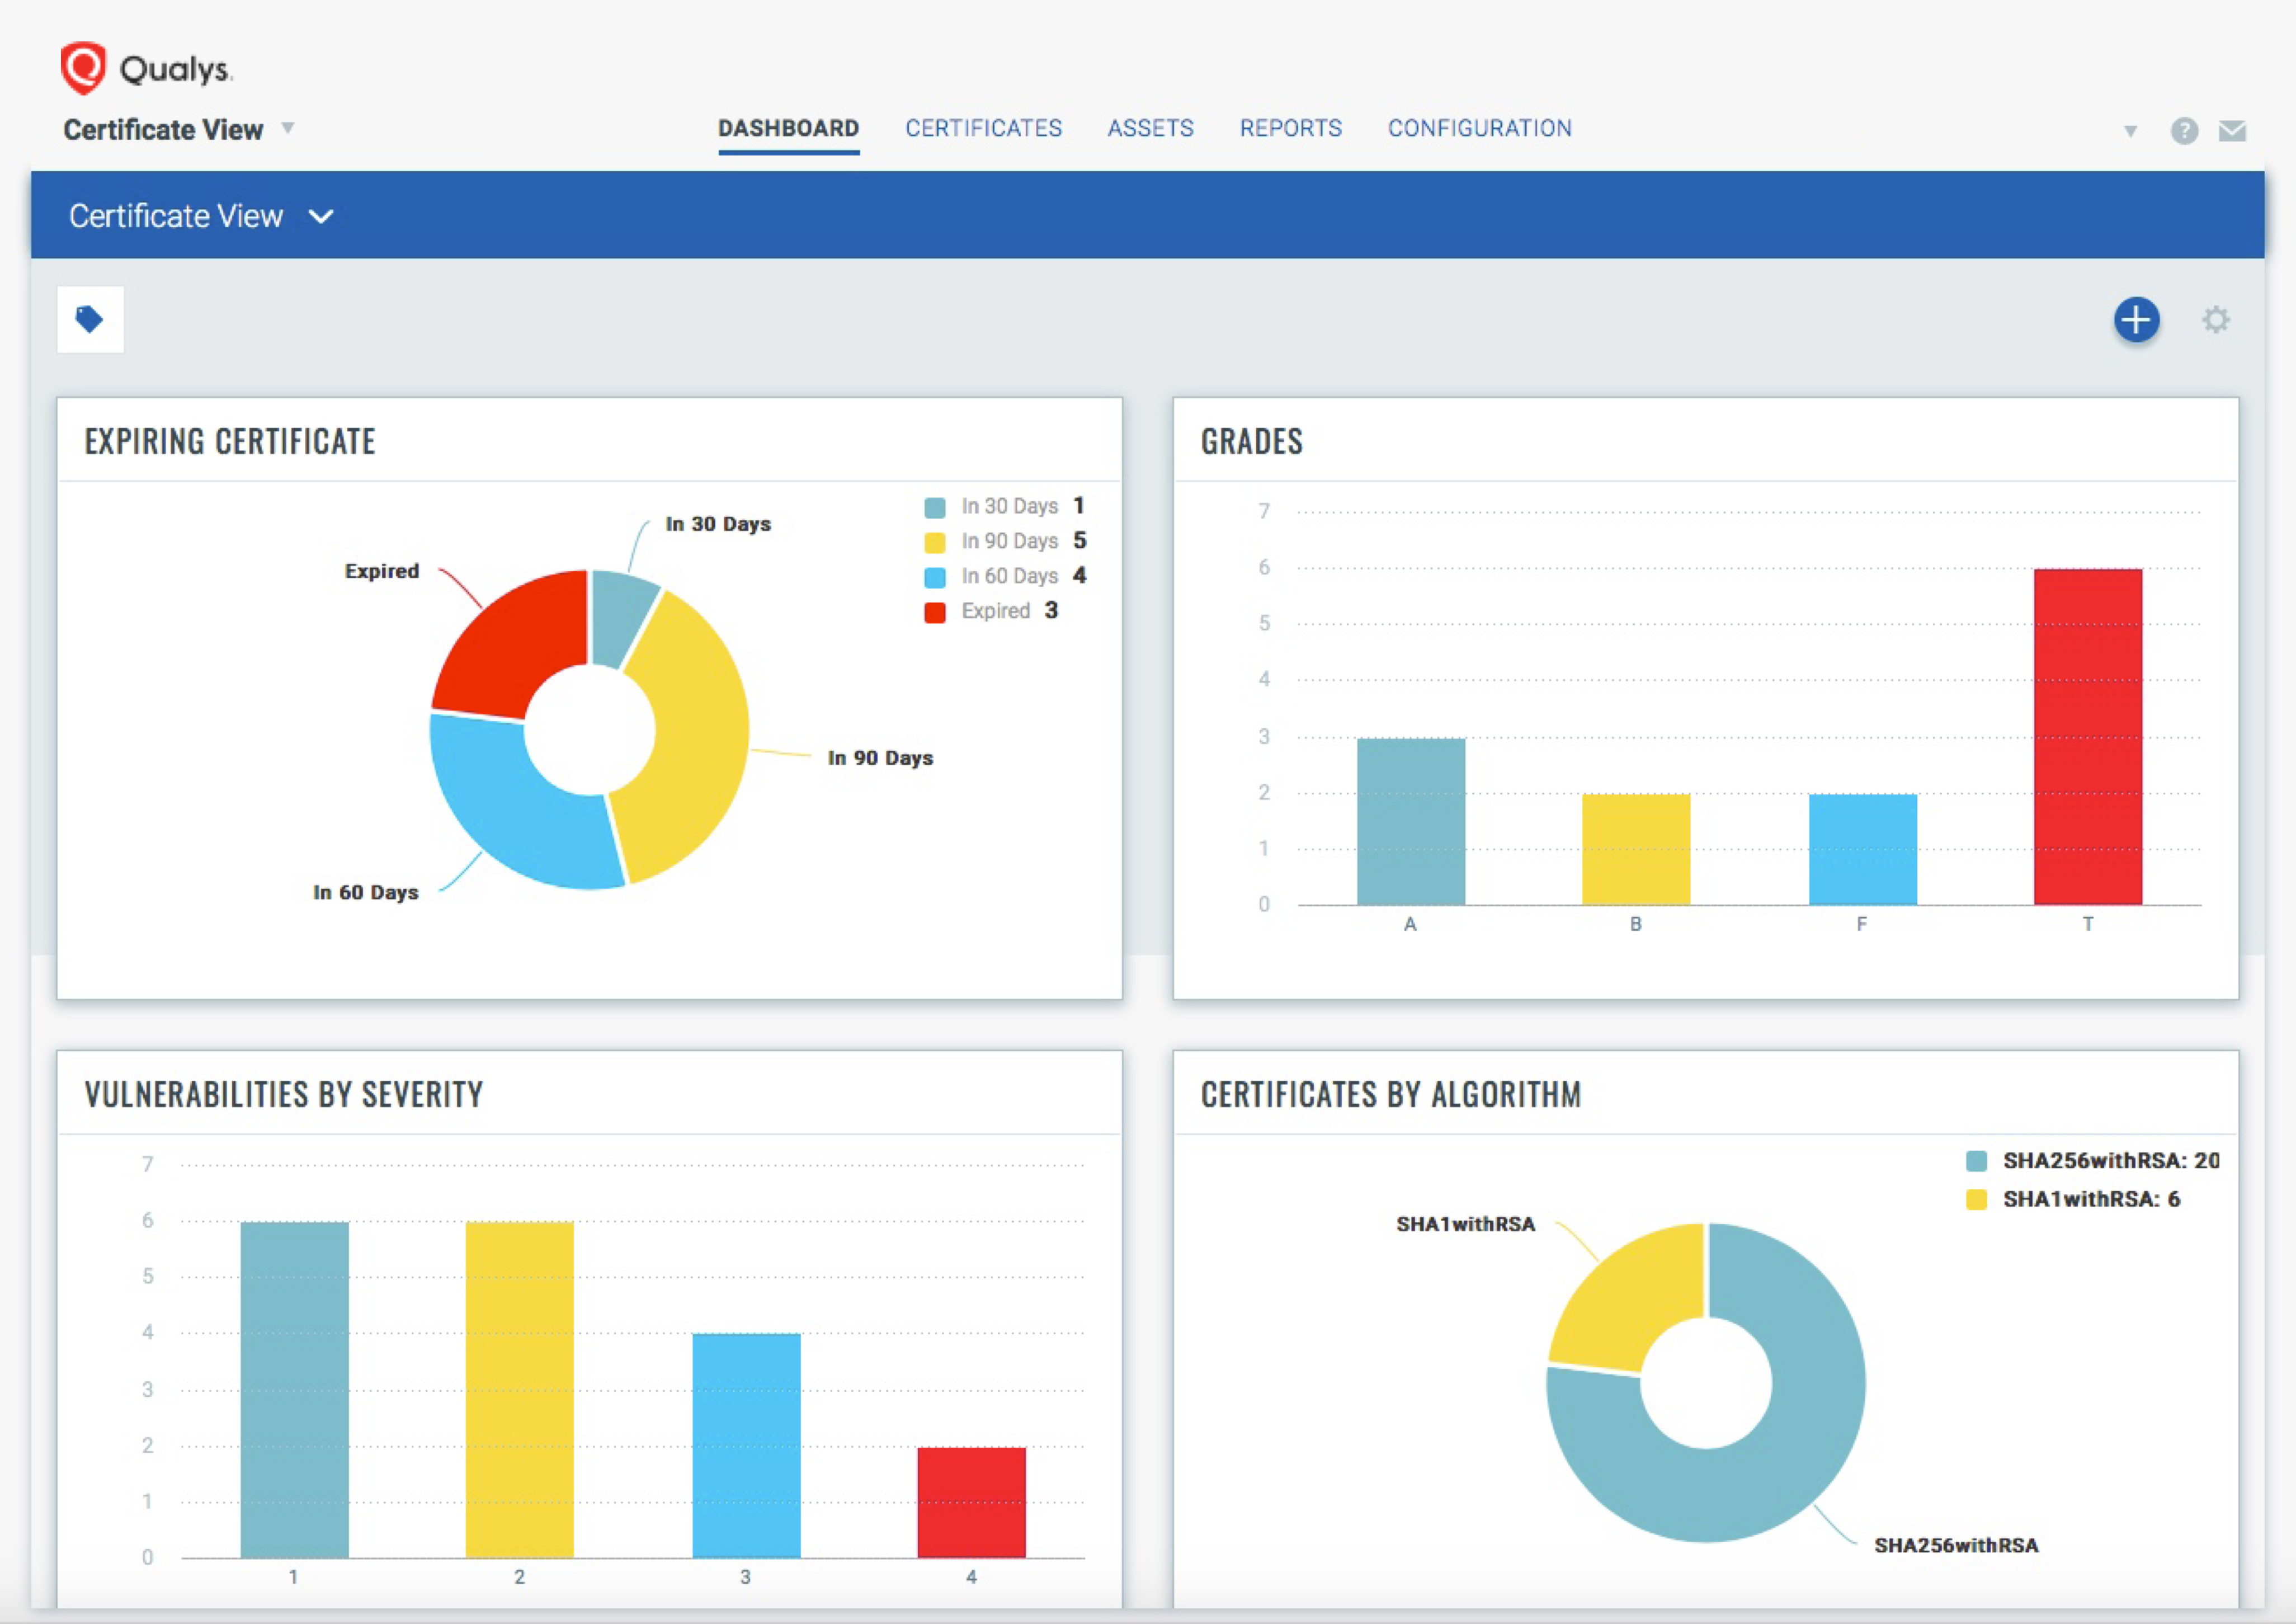Viewport: 2296px width, 1624px height.
Task: Open the tag filter panel
Action: pos(90,319)
